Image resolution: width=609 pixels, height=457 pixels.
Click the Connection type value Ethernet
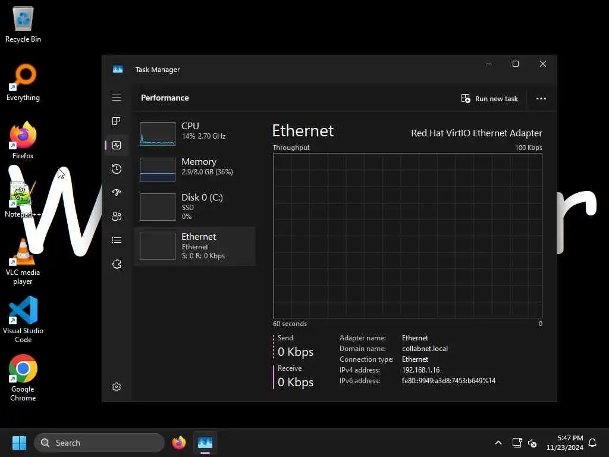tap(415, 359)
